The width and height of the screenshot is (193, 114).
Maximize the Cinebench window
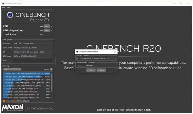click(x=181, y=4)
